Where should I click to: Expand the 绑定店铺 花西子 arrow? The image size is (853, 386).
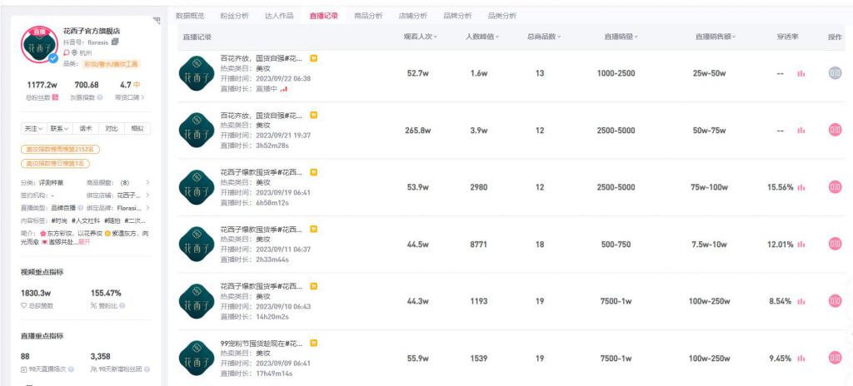tap(147, 195)
